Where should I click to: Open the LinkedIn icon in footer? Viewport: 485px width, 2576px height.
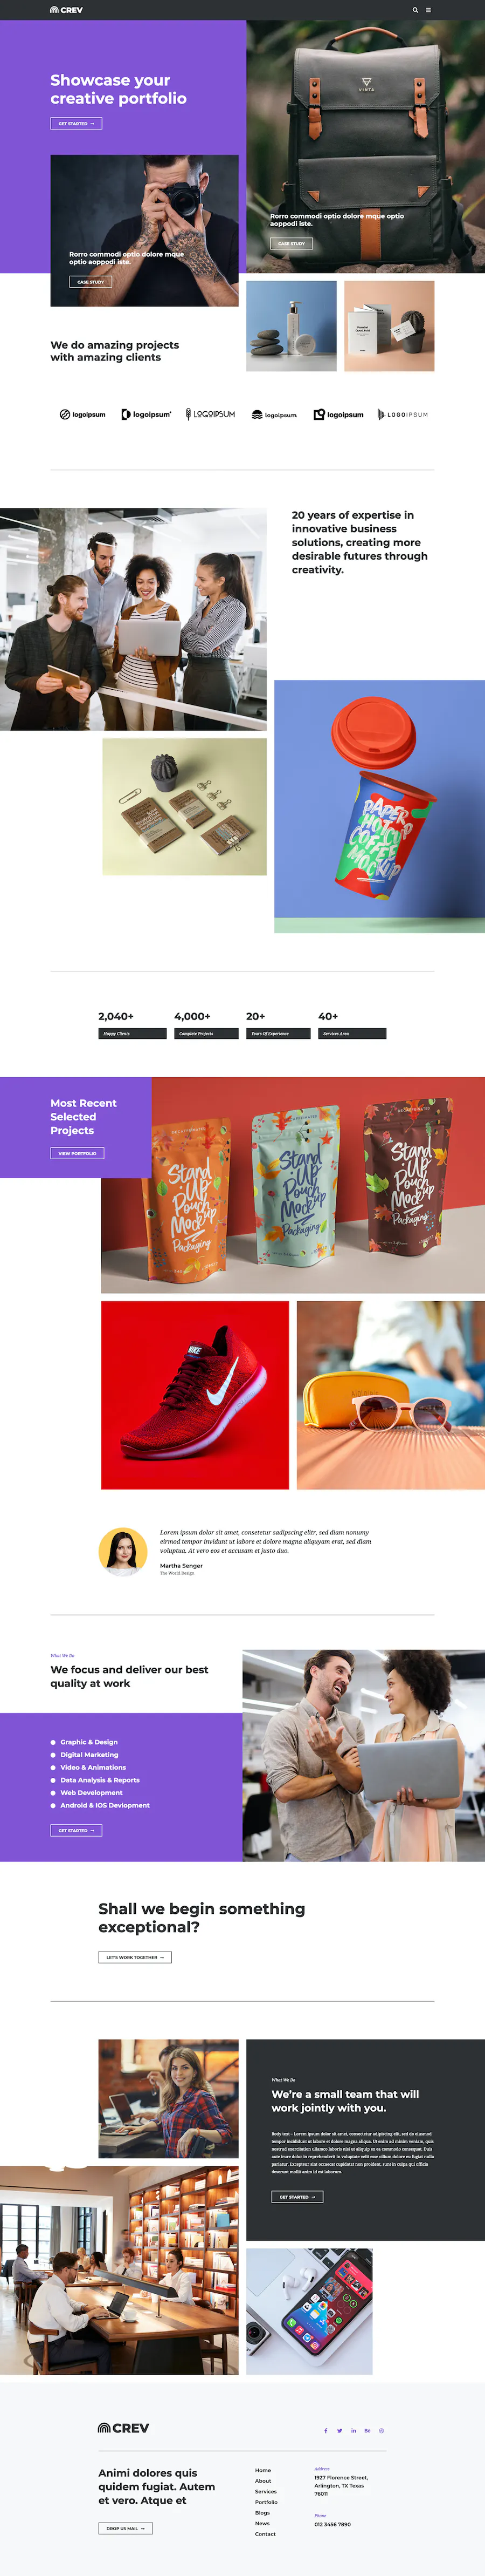click(x=354, y=2430)
